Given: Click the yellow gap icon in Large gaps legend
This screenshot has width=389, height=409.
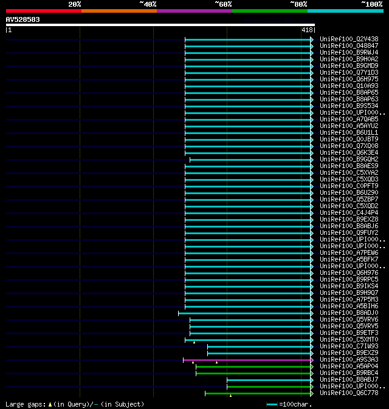Looking at the screenshot, I should 50,405.
